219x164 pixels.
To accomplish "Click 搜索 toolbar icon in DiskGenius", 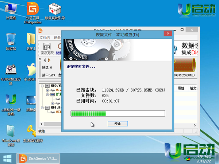I will 59,49.
